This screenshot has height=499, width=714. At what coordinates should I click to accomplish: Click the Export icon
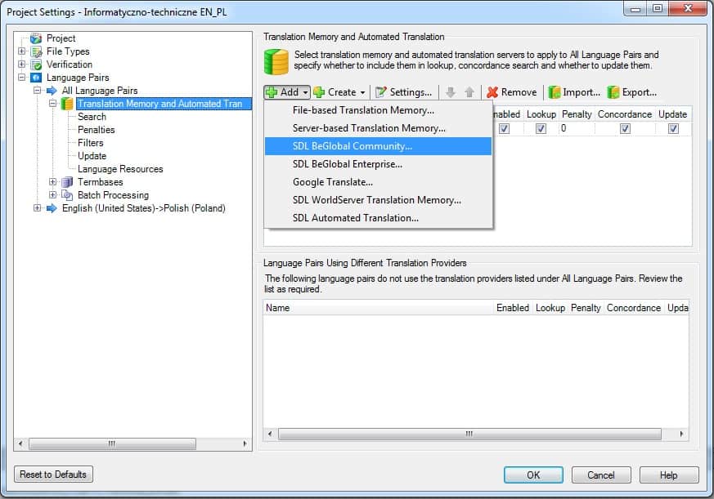(614, 92)
